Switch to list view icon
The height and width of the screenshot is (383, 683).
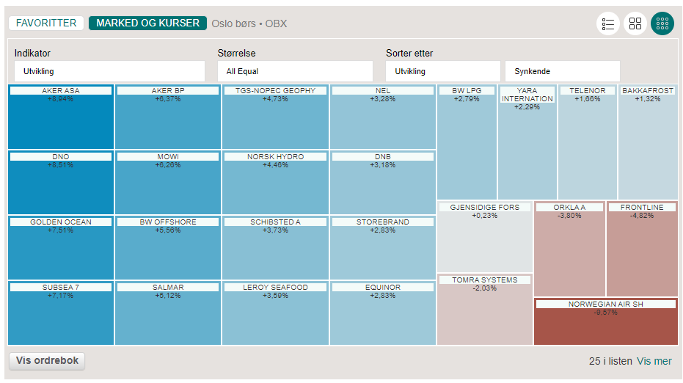coord(607,23)
